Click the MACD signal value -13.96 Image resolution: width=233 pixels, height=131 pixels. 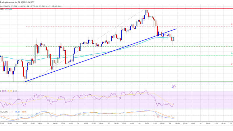[24, 112]
